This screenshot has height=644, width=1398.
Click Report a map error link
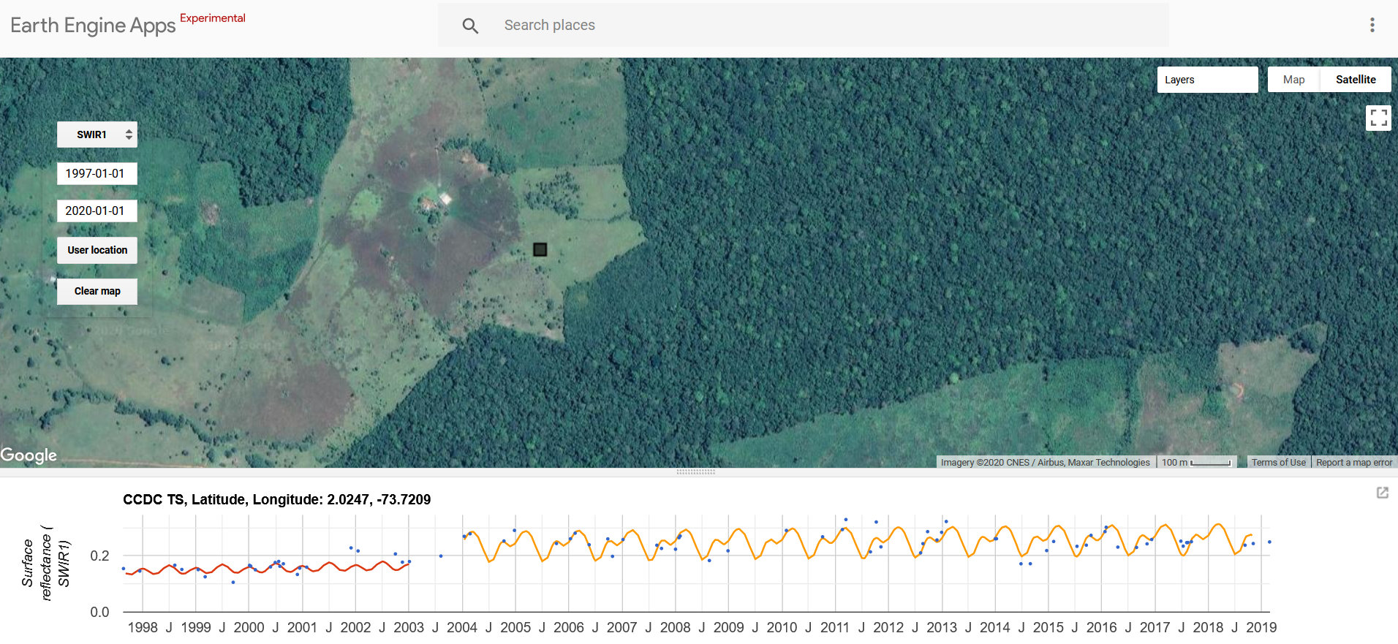pos(1354,462)
